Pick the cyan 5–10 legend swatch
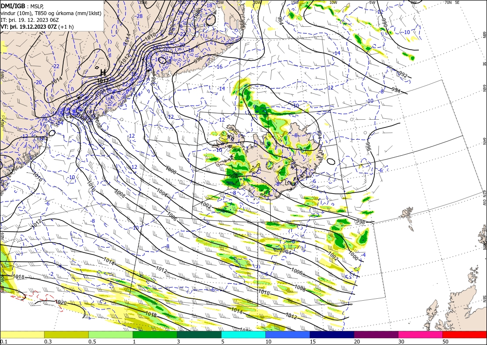Viewport: 487px width, 345px height. point(243,334)
